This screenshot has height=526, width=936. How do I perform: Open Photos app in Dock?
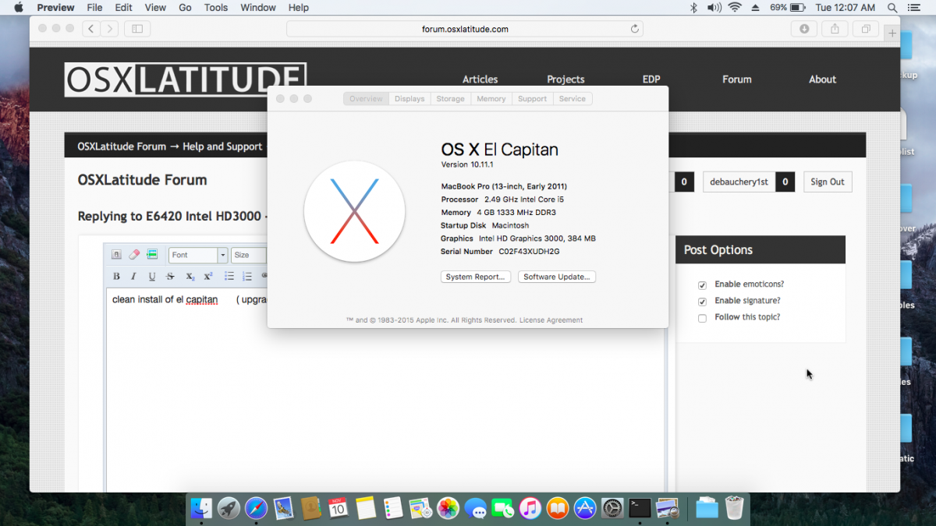448,508
